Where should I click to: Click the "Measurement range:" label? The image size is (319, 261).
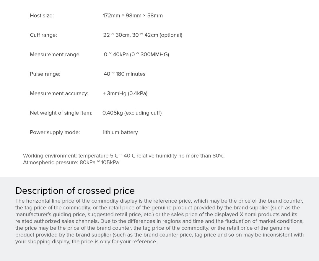(55, 55)
